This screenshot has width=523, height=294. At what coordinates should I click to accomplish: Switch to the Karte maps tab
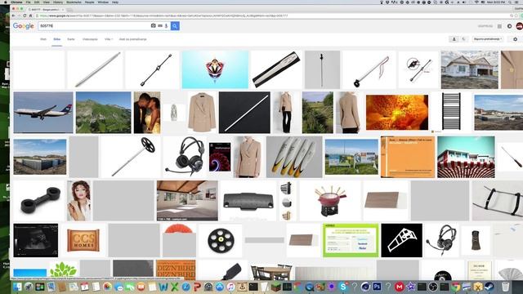[71, 39]
